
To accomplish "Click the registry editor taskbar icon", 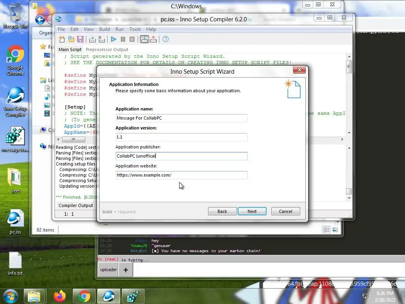I will tap(133, 296).
